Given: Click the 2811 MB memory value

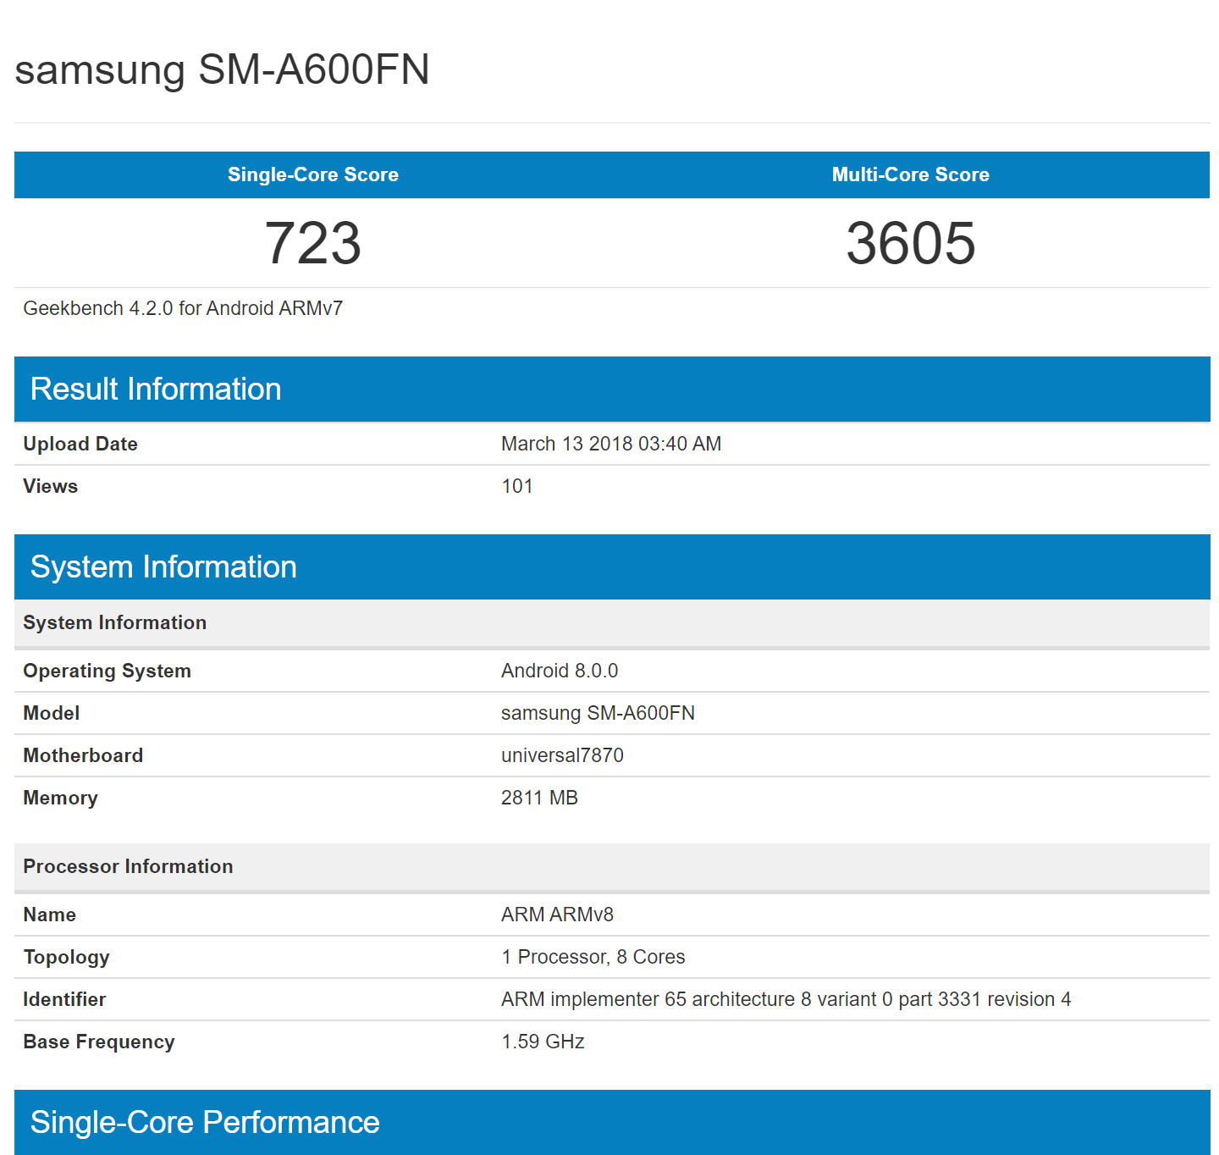Looking at the screenshot, I should coord(539,798).
